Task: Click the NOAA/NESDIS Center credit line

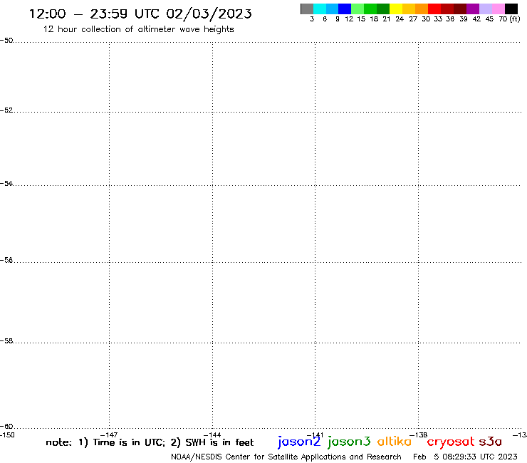Action: tap(286, 457)
